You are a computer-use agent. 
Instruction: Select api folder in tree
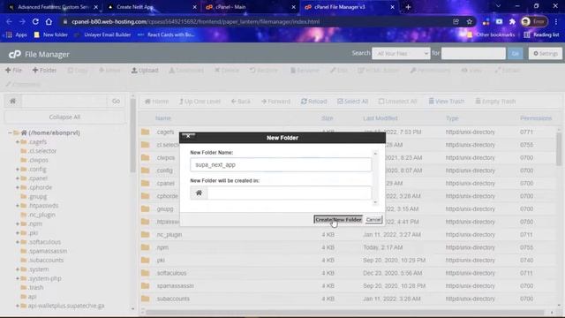(x=32, y=297)
